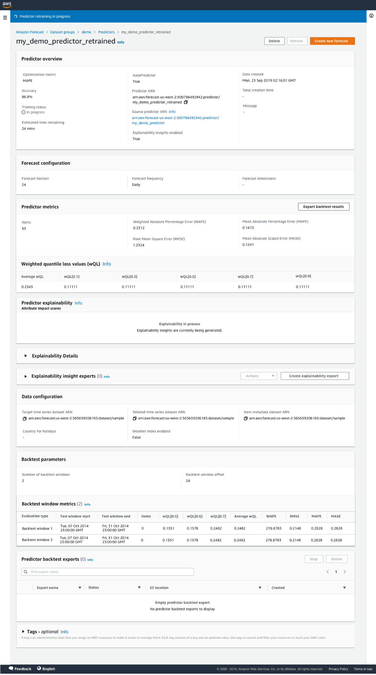Click page number 1 in exports pagination
Image resolution: width=376 pixels, height=675 pixels.
tap(336, 572)
